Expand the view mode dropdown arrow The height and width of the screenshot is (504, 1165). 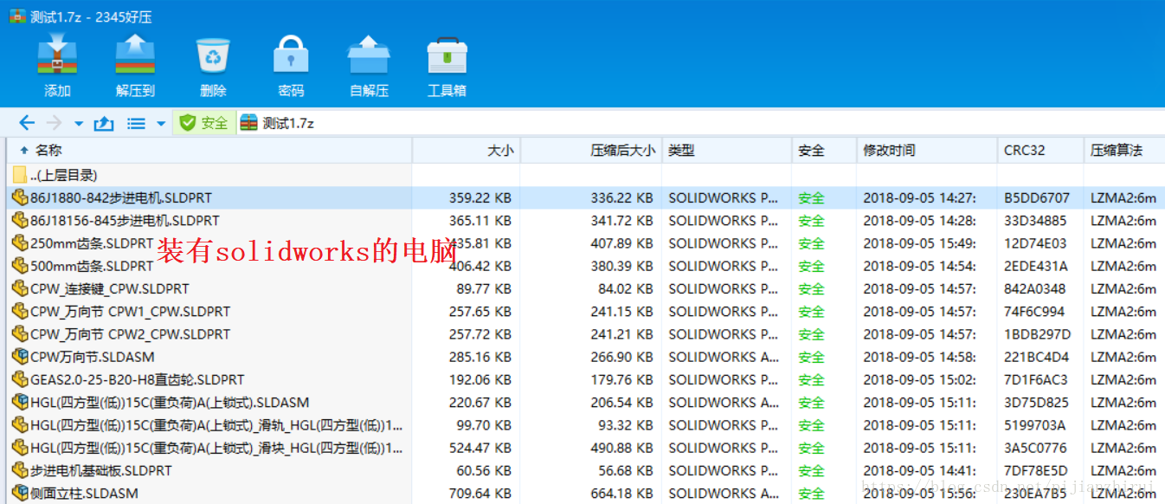coord(161,124)
